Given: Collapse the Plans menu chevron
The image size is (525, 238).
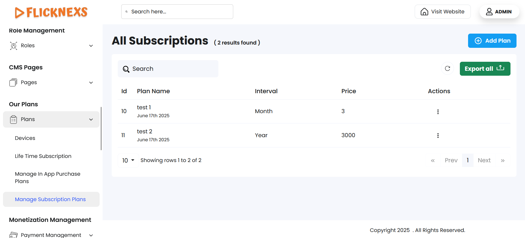Looking at the screenshot, I should (x=91, y=119).
